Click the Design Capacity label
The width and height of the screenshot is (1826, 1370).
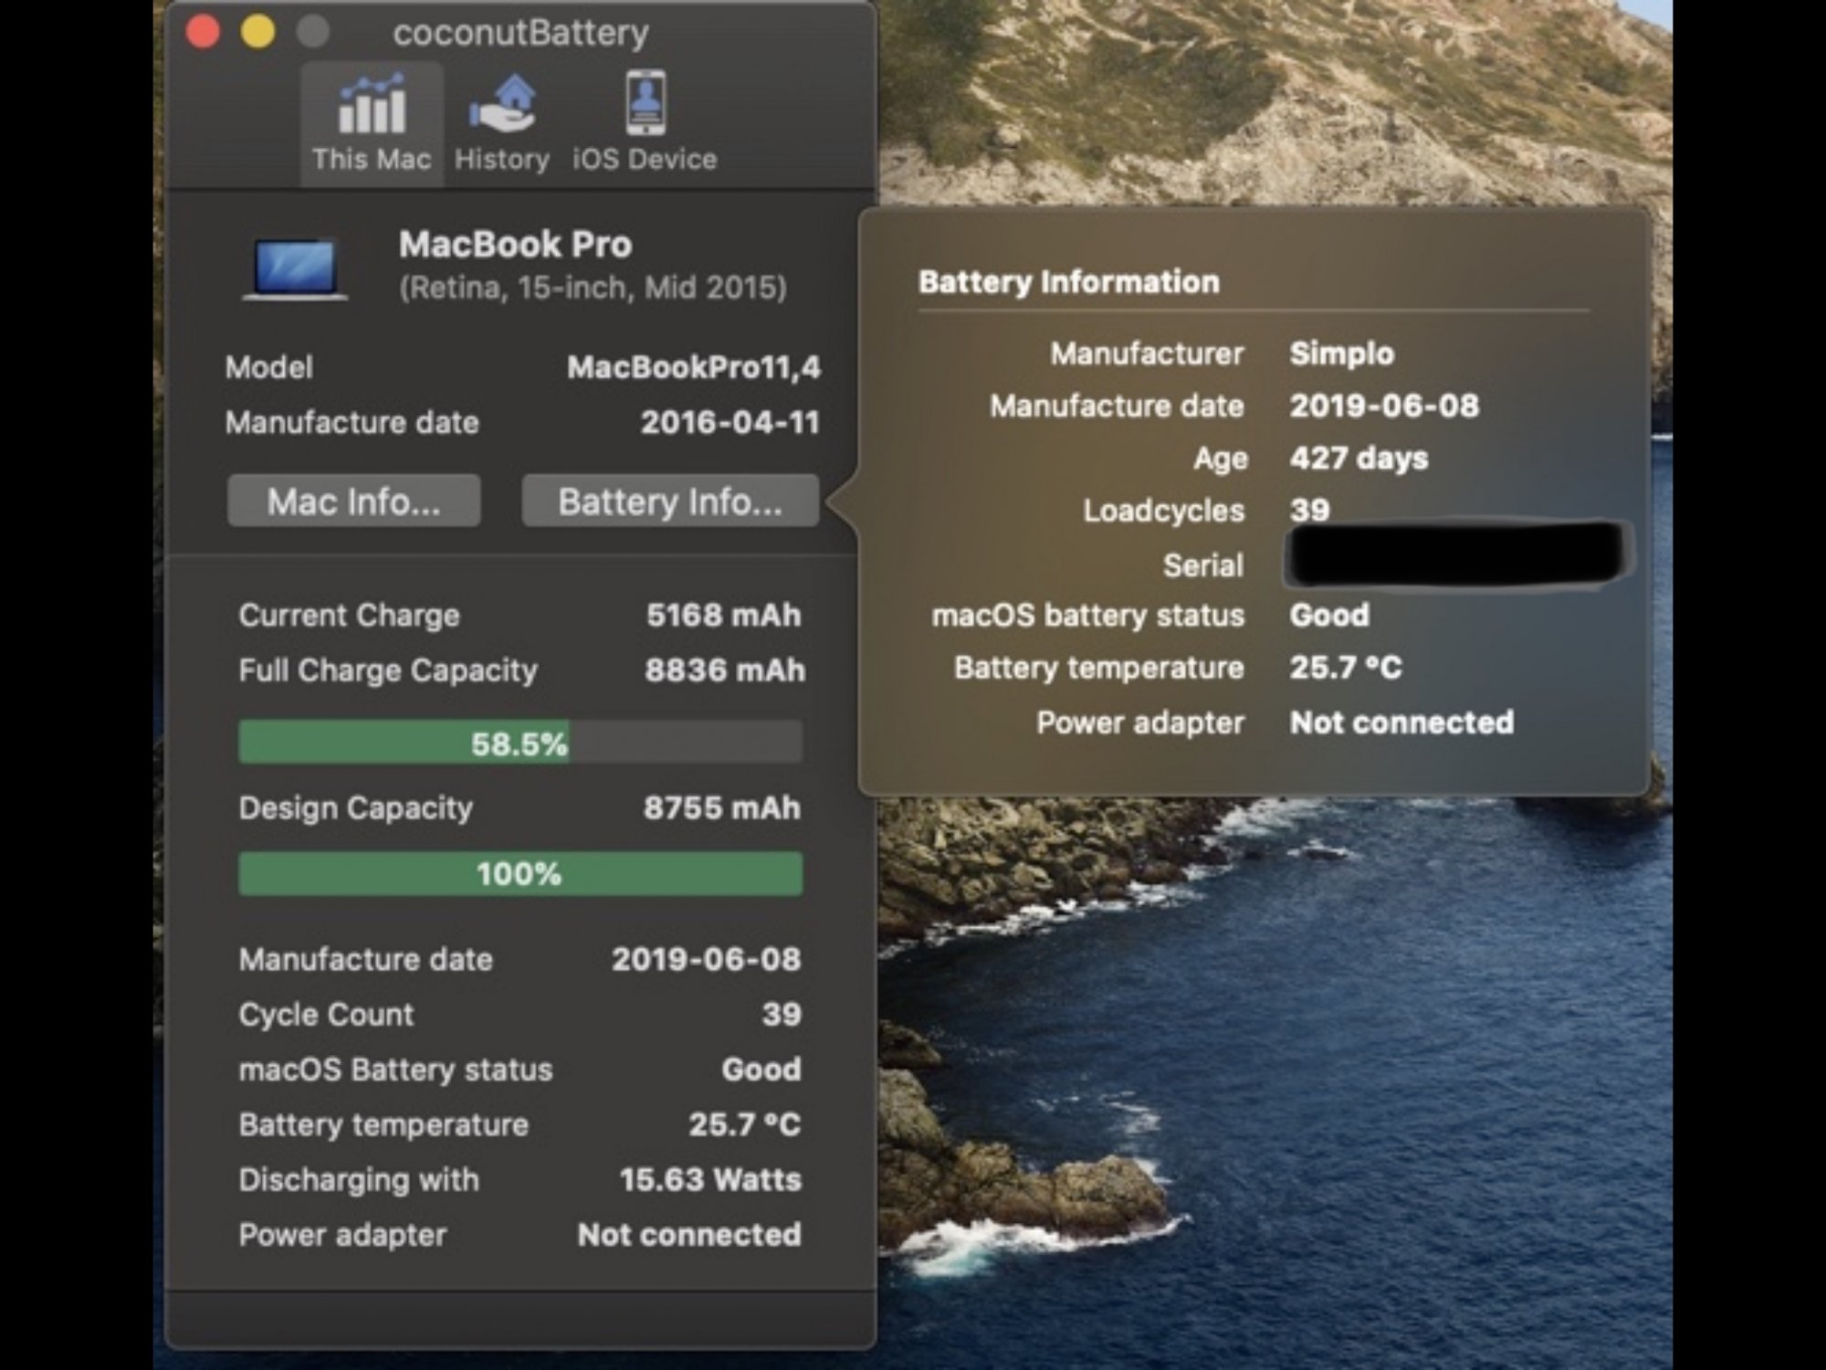(356, 807)
